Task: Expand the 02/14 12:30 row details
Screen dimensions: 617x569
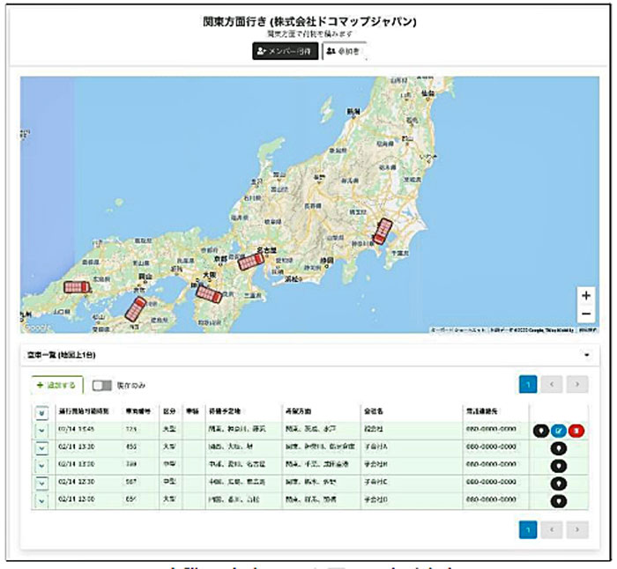Action: pyautogui.click(x=41, y=484)
